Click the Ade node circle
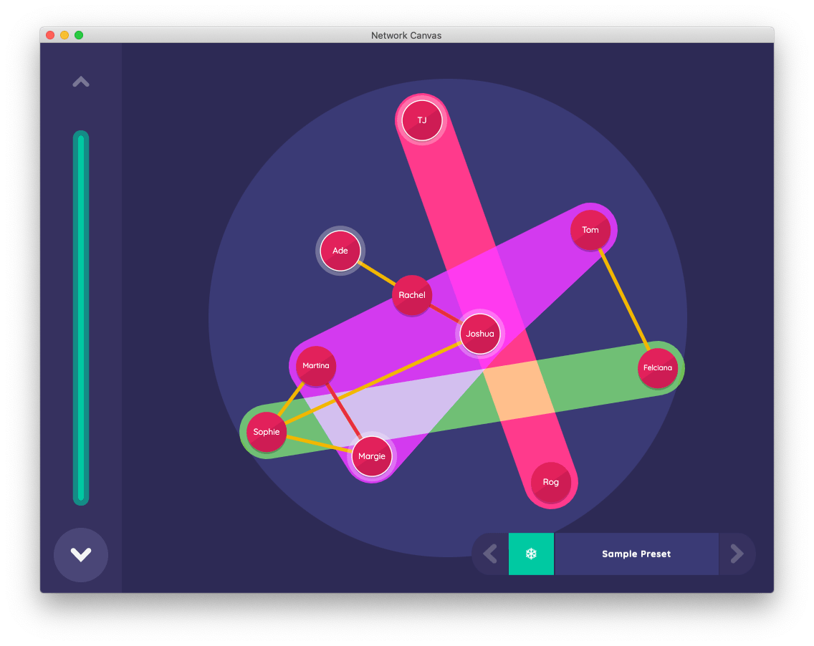 (340, 251)
